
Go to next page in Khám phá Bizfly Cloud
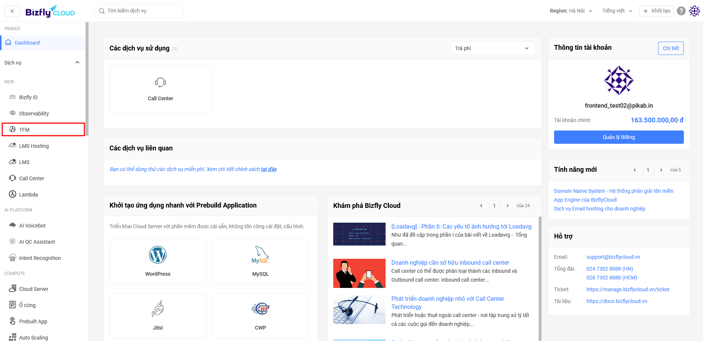[508, 206]
